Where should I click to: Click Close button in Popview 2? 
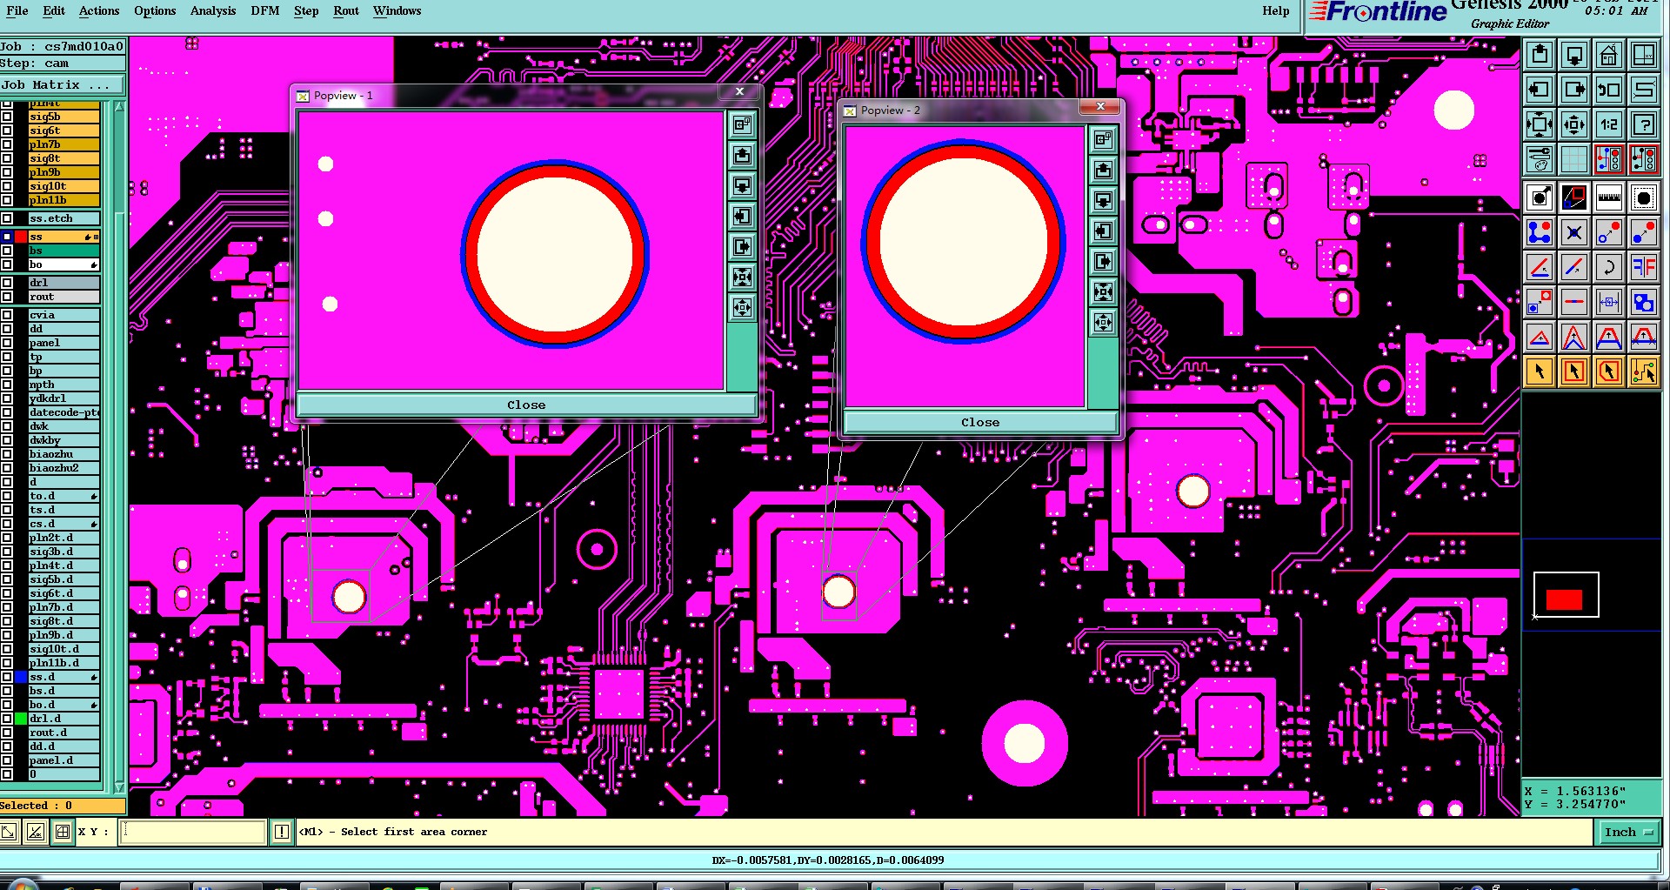point(980,422)
